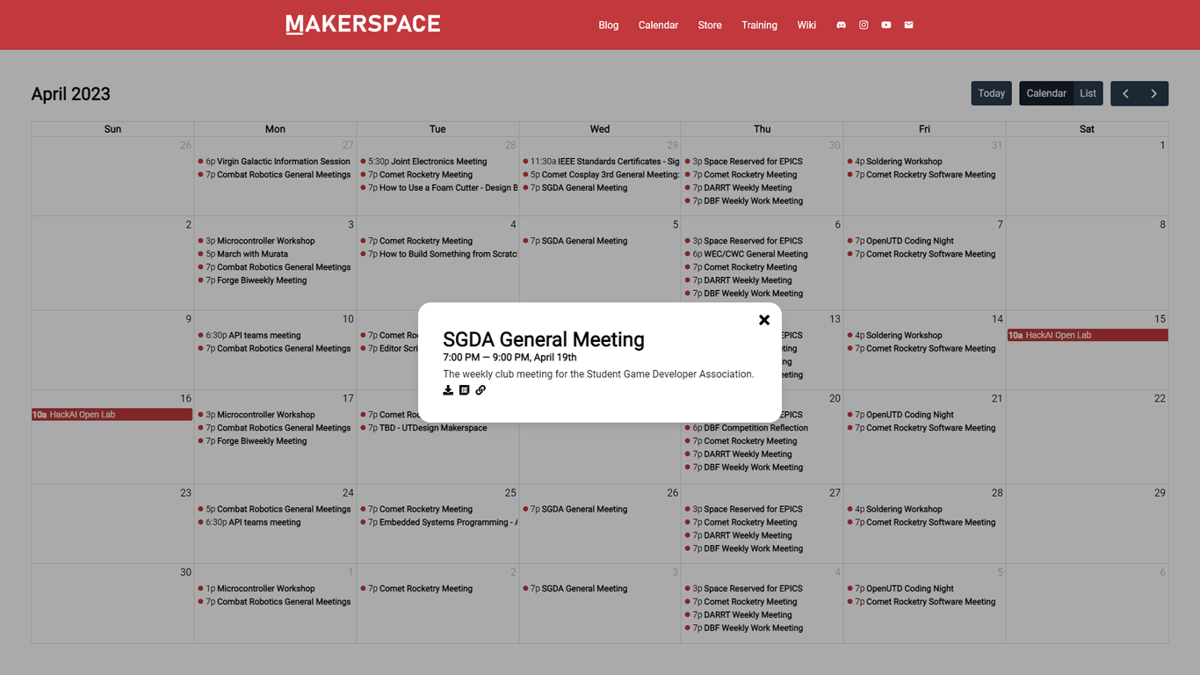Go back a month using the left chevron
Image resolution: width=1200 pixels, height=675 pixels.
(1125, 92)
